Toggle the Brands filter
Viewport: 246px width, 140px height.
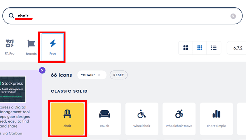[x=31, y=47]
